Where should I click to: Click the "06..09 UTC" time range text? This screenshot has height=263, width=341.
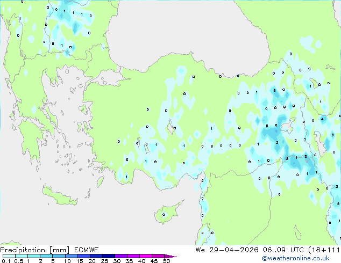[283, 250]
